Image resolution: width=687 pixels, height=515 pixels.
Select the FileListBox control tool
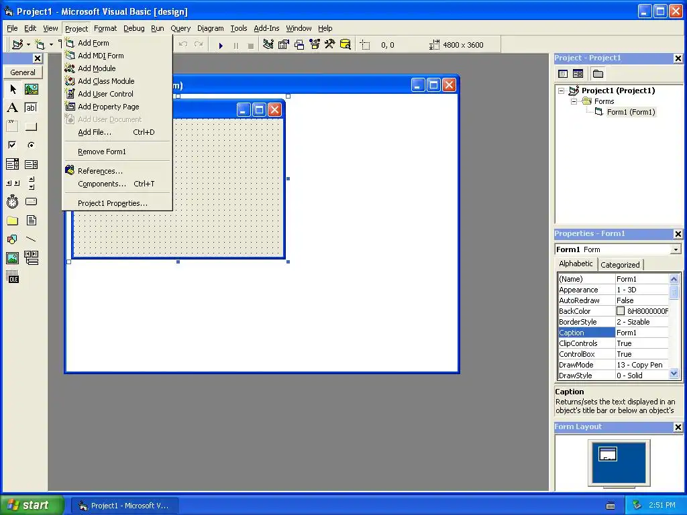tap(31, 220)
